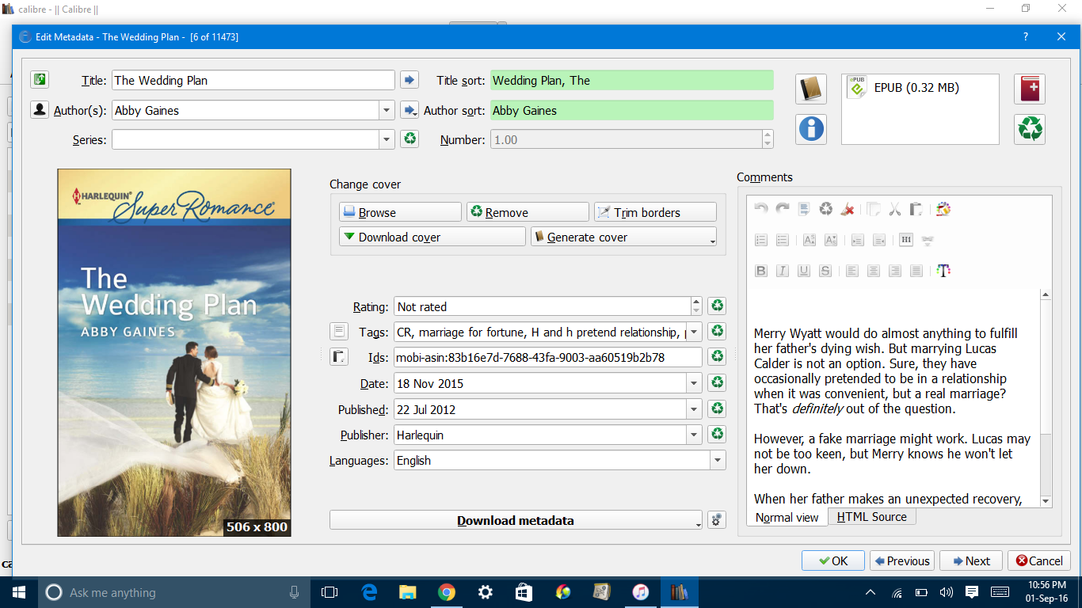Screen dimensions: 1082x608
Task: Open the Languages dropdown
Action: 717,460
